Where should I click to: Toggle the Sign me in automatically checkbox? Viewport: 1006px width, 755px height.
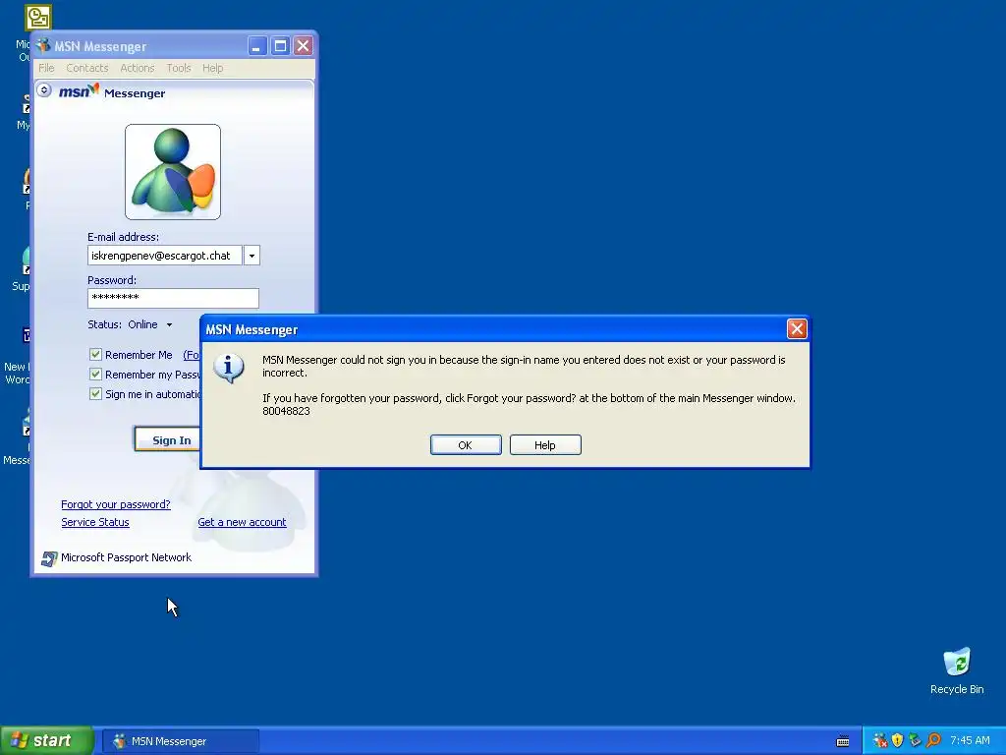(x=95, y=394)
